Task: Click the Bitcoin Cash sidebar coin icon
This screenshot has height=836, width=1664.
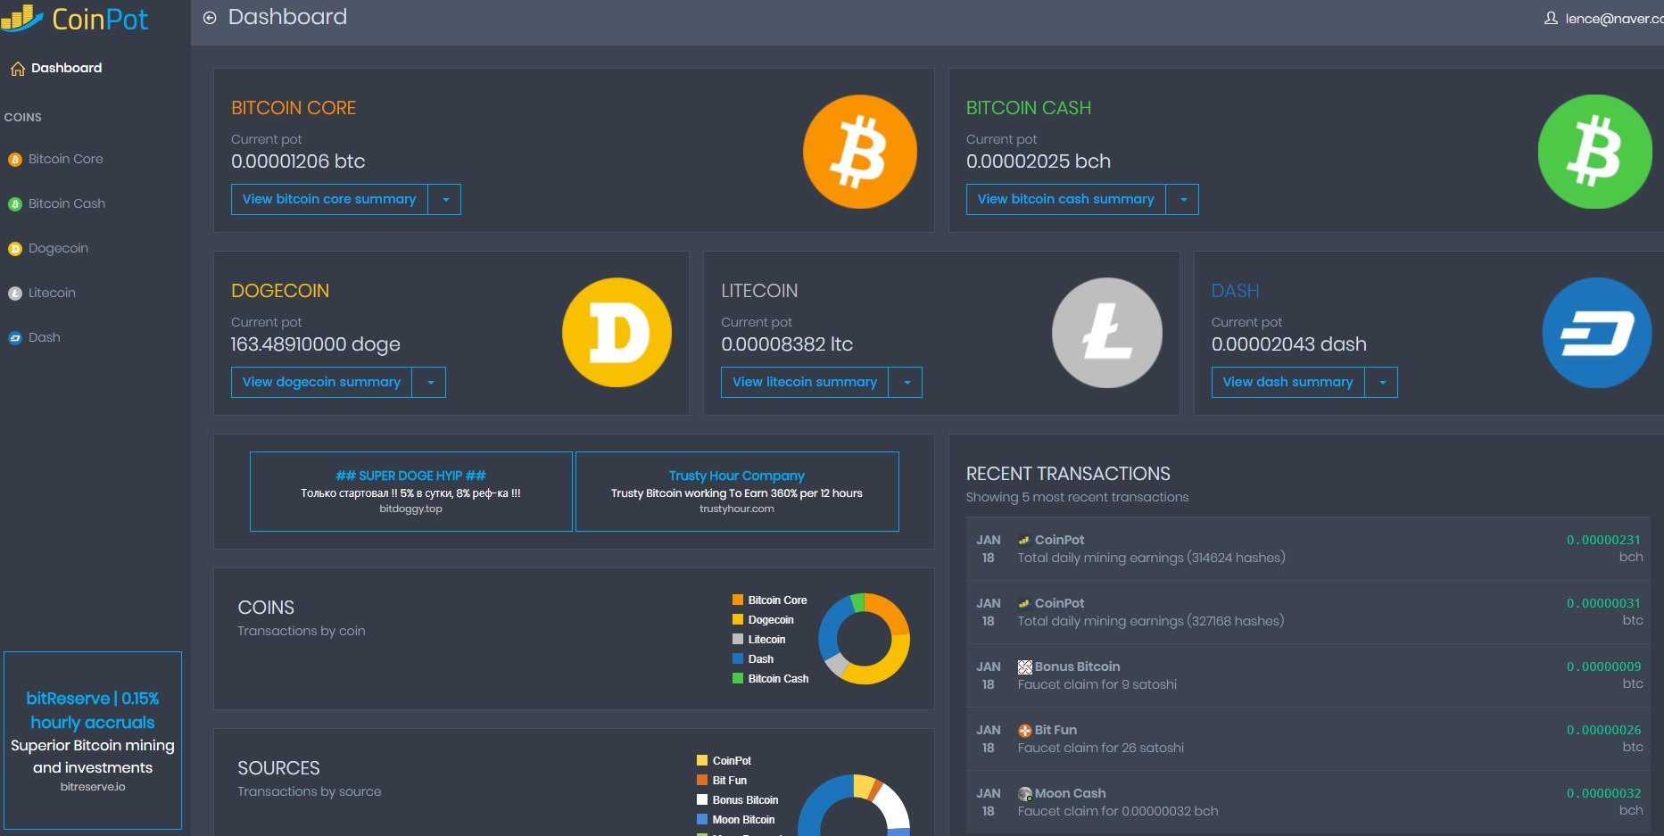Action: point(15,204)
